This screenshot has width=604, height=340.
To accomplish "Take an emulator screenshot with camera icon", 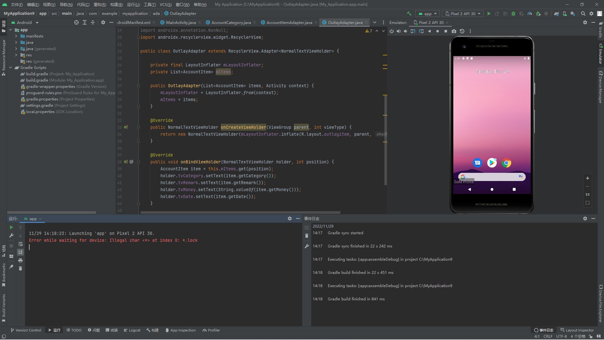I will (x=454, y=31).
